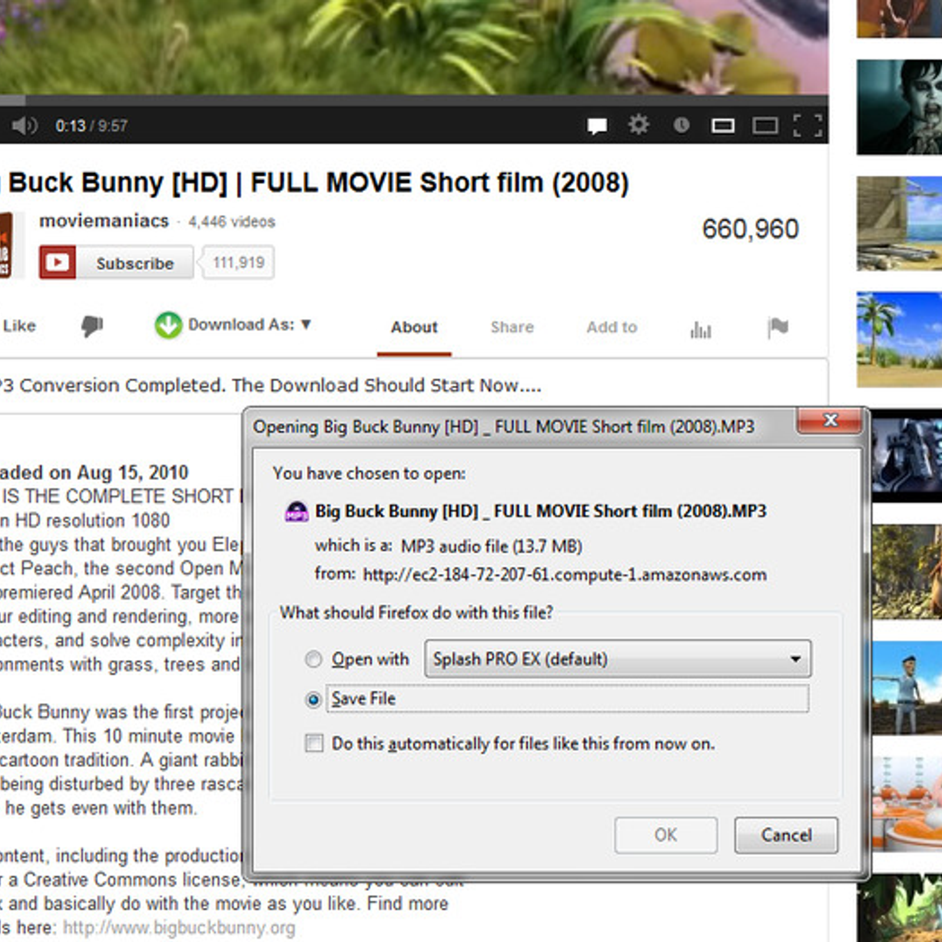Click the amazonaws.com source URL text
The width and height of the screenshot is (942, 942).
565,575
